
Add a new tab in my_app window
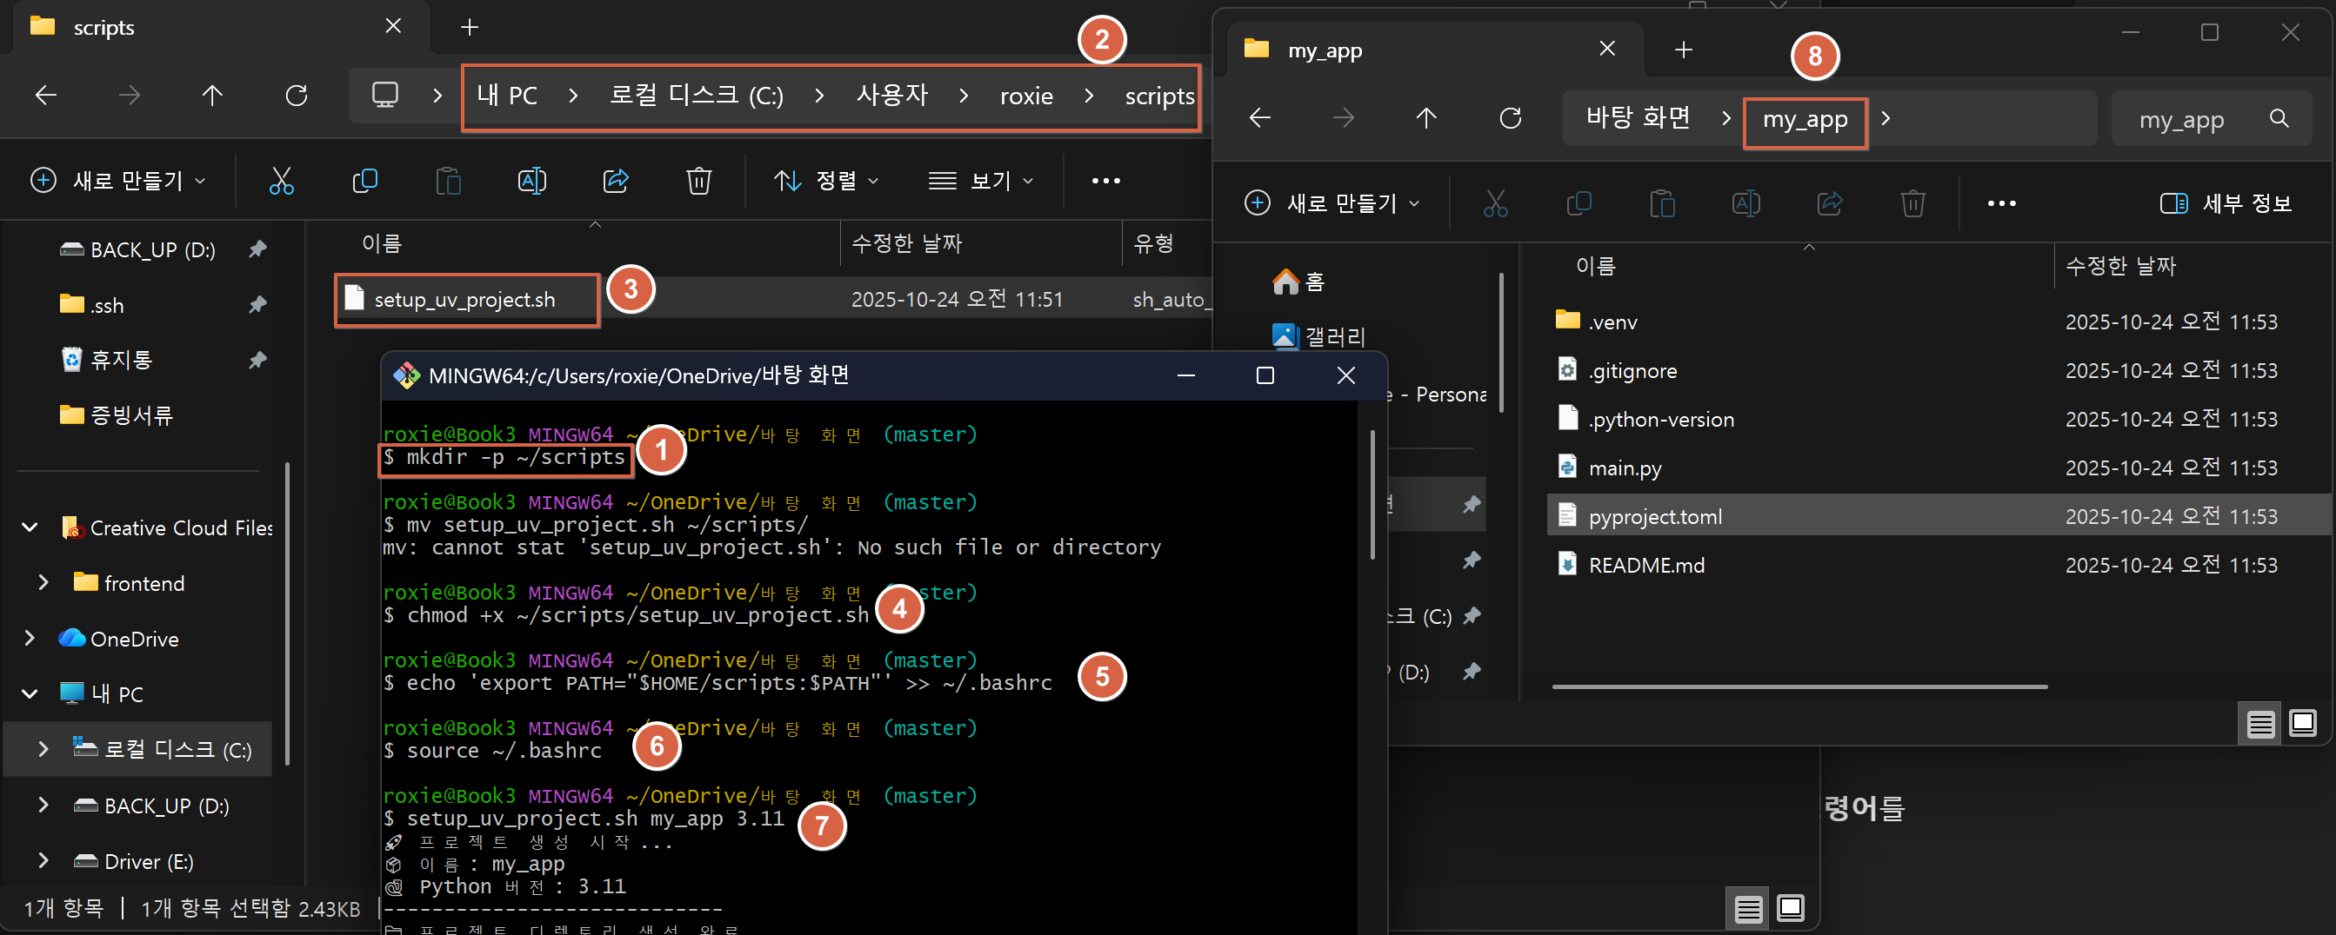pos(1683,50)
